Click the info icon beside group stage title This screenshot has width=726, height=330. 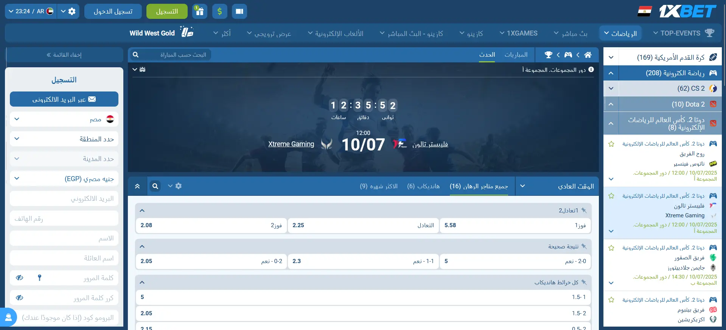point(591,70)
